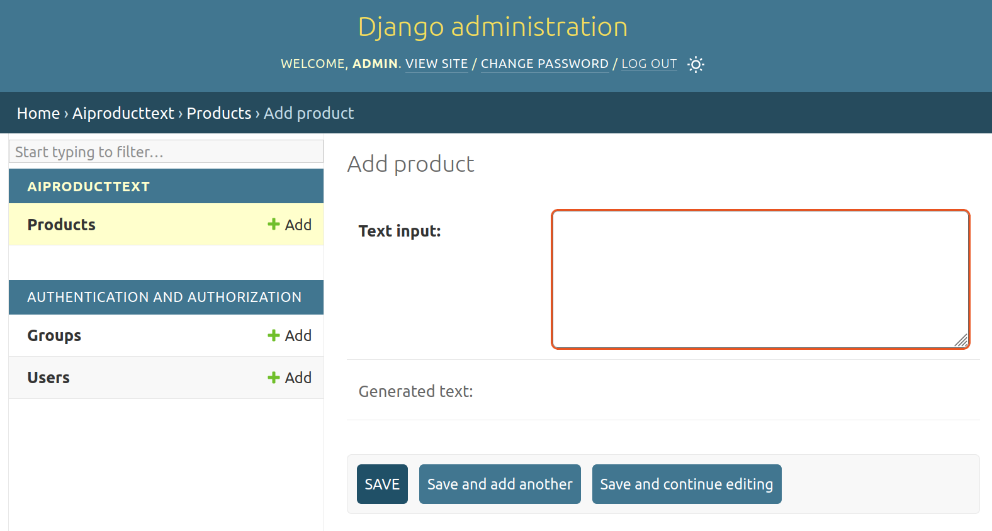The height and width of the screenshot is (531, 992).
Task: Open Authentication and Authorization section header
Action: (164, 297)
